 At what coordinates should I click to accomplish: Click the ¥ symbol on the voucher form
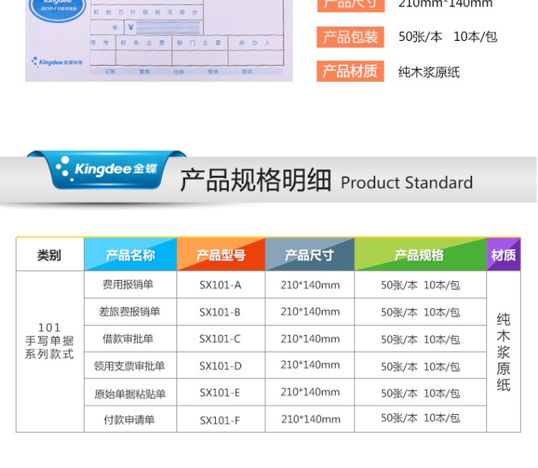131,27
